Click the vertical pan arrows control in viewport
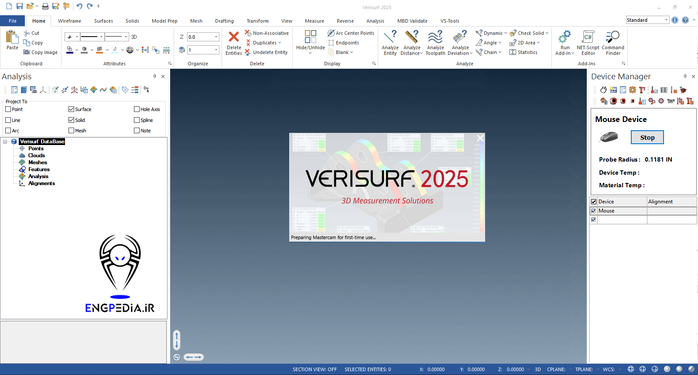This screenshot has height=375, width=698. pyautogui.click(x=177, y=340)
